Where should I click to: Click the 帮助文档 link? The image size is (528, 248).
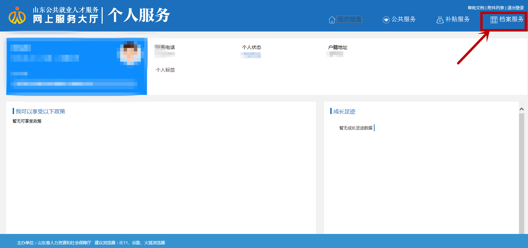pos(476,8)
